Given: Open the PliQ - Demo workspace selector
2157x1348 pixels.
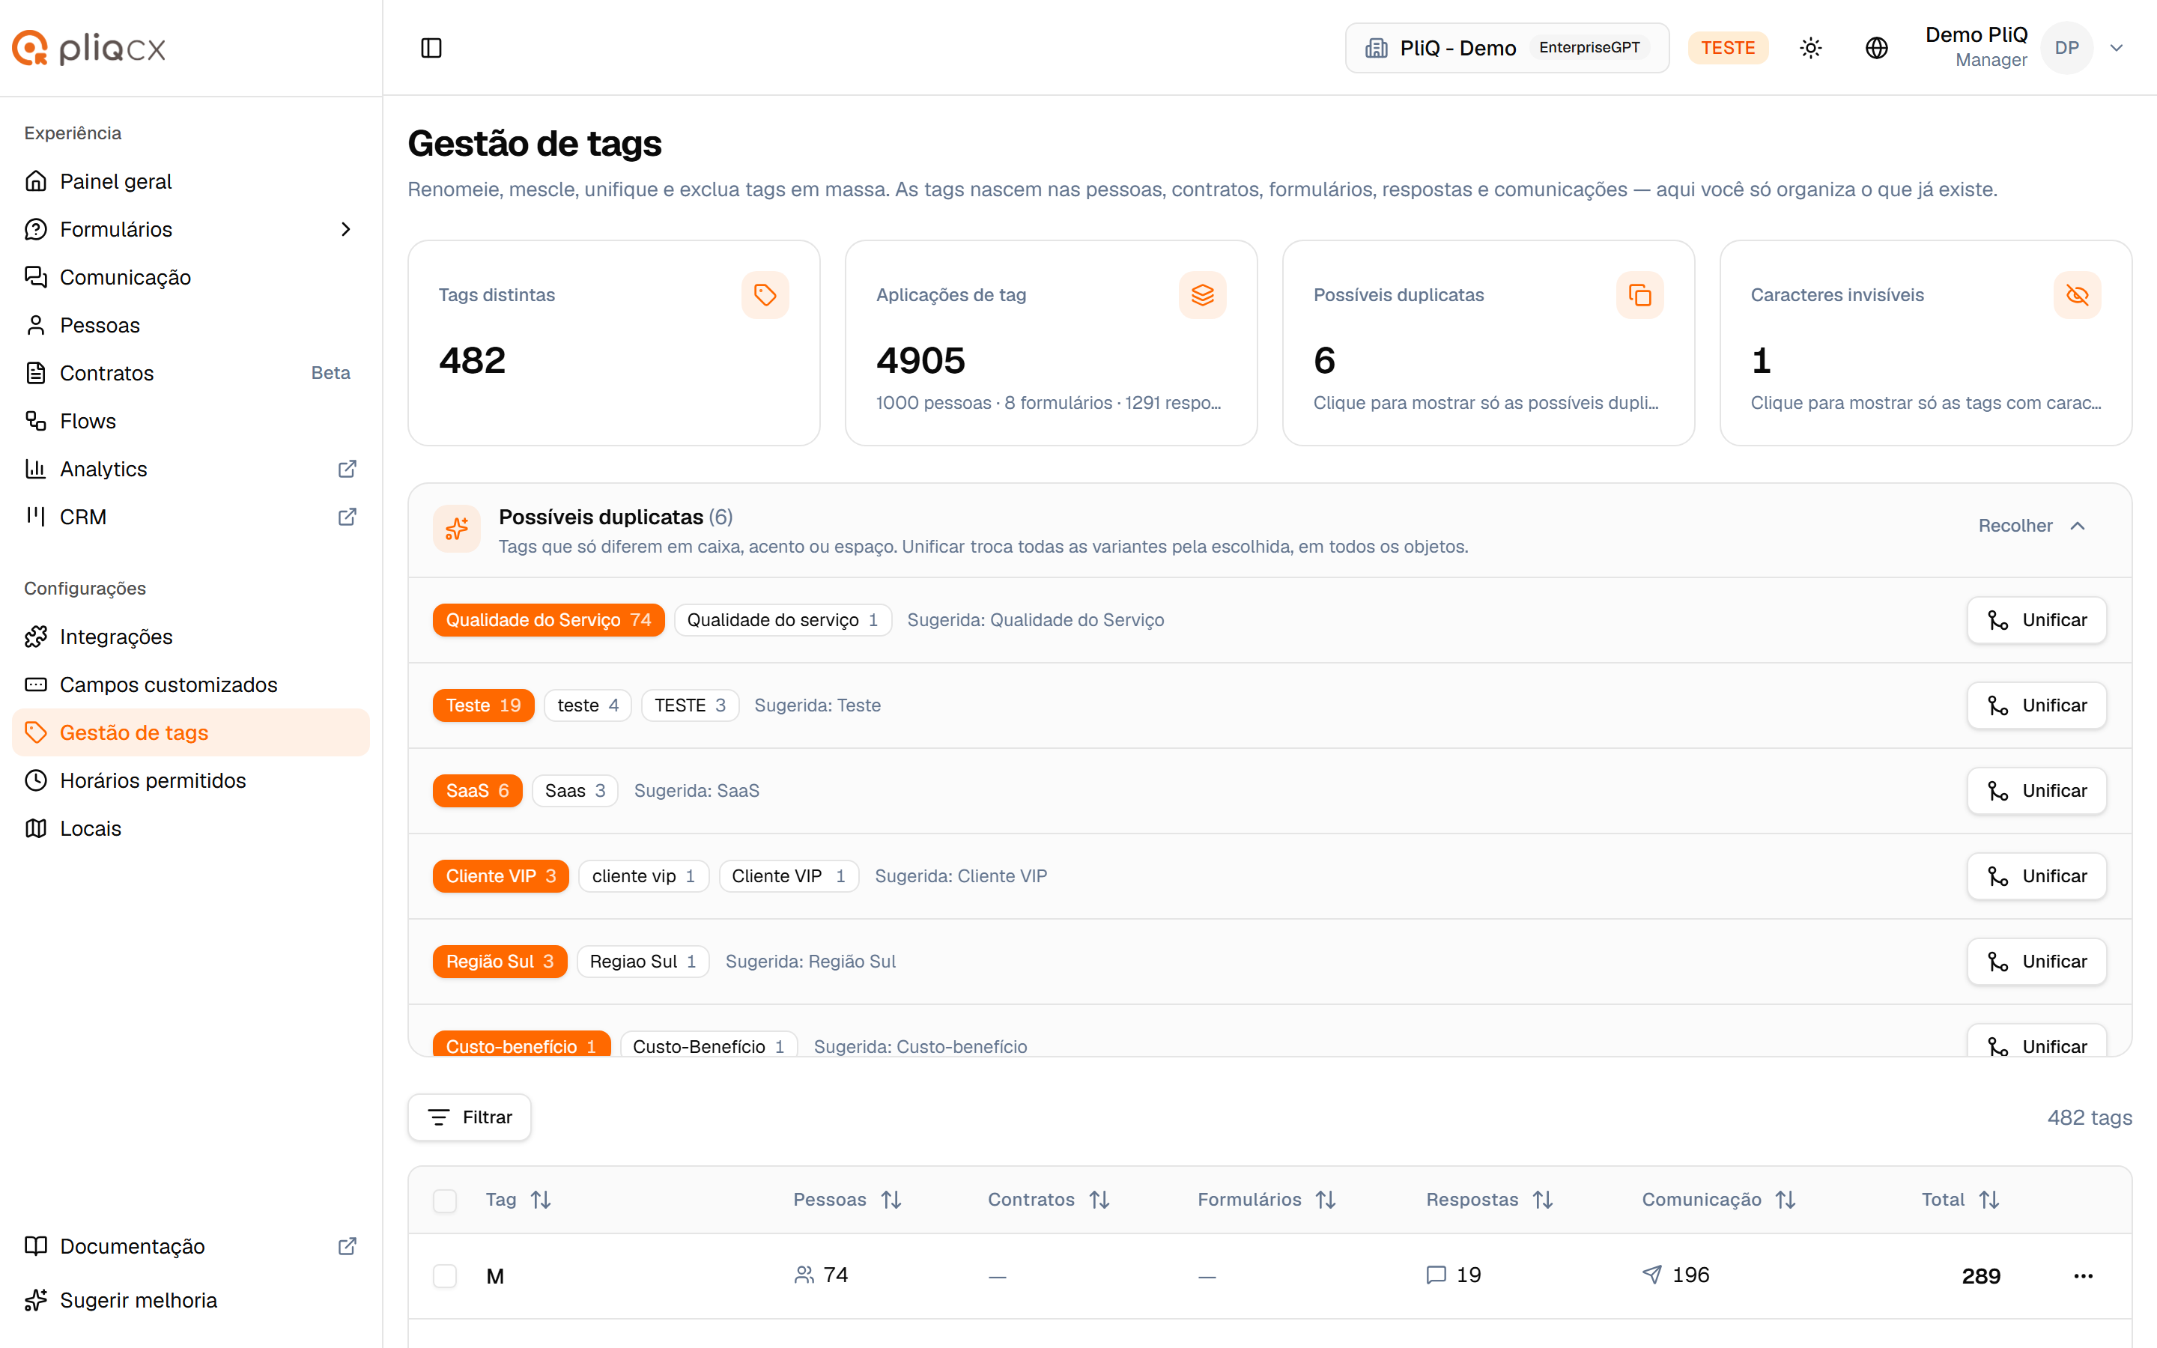Looking at the screenshot, I should pyautogui.click(x=1506, y=48).
